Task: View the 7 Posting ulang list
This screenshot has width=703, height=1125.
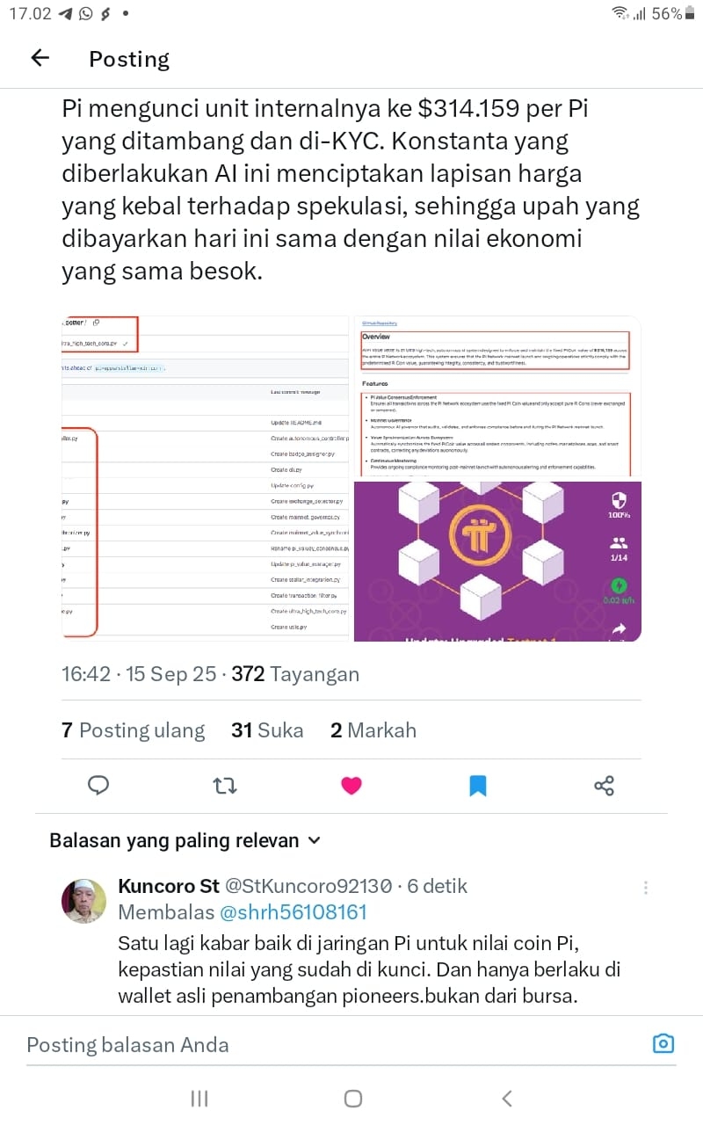Action: pos(133,730)
